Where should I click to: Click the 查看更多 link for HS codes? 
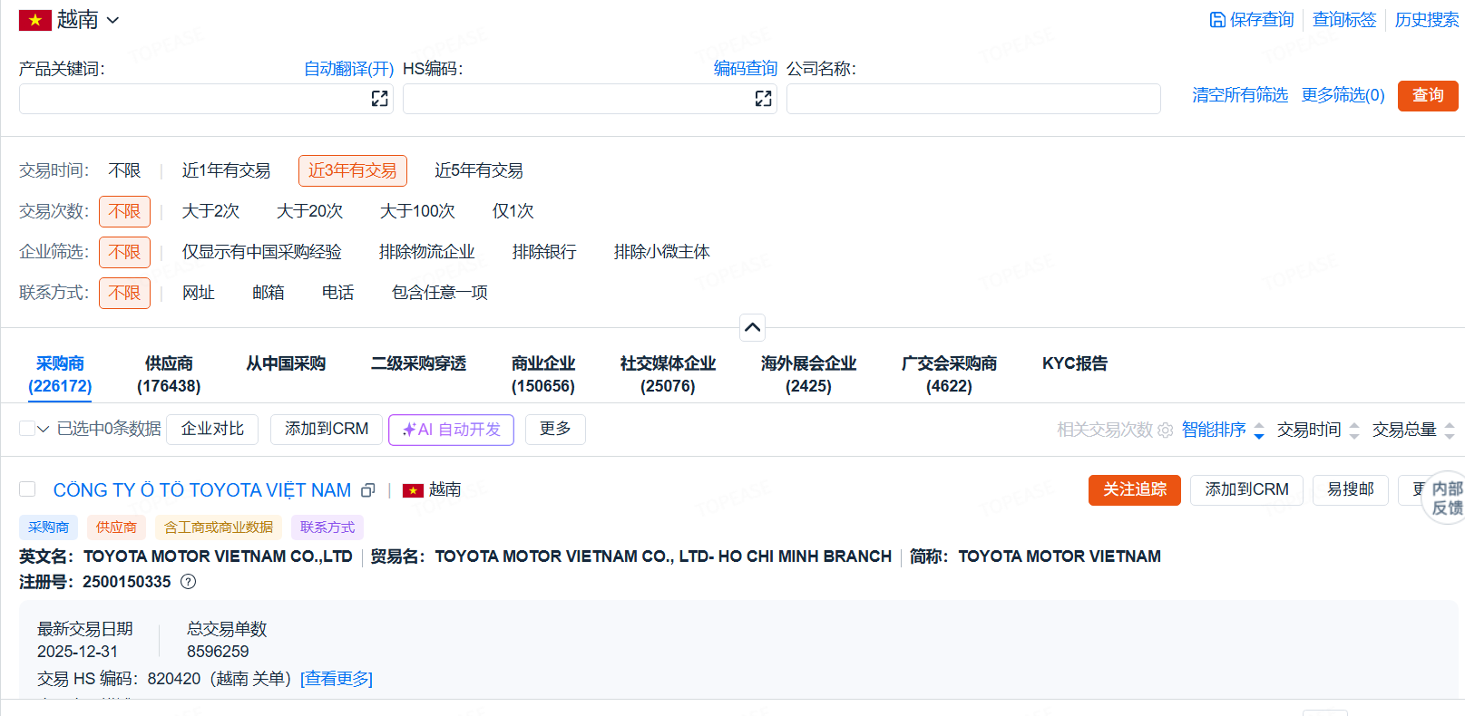click(336, 679)
